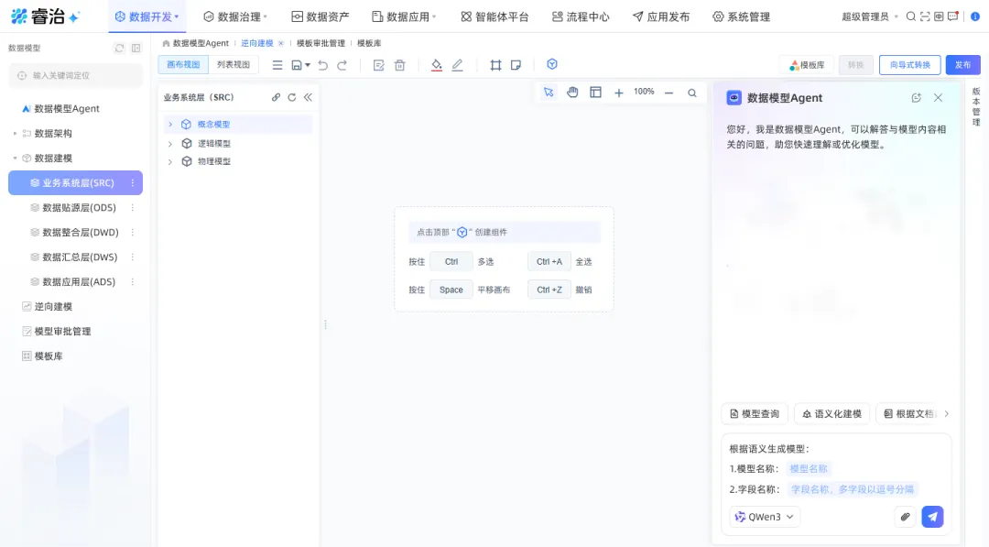Image resolution: width=989 pixels, height=547 pixels.
Task: Click the keyword search input in sidebar
Action: (76, 76)
